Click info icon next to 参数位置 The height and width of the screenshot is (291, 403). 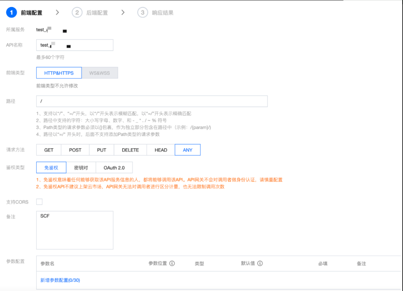pos(172,263)
